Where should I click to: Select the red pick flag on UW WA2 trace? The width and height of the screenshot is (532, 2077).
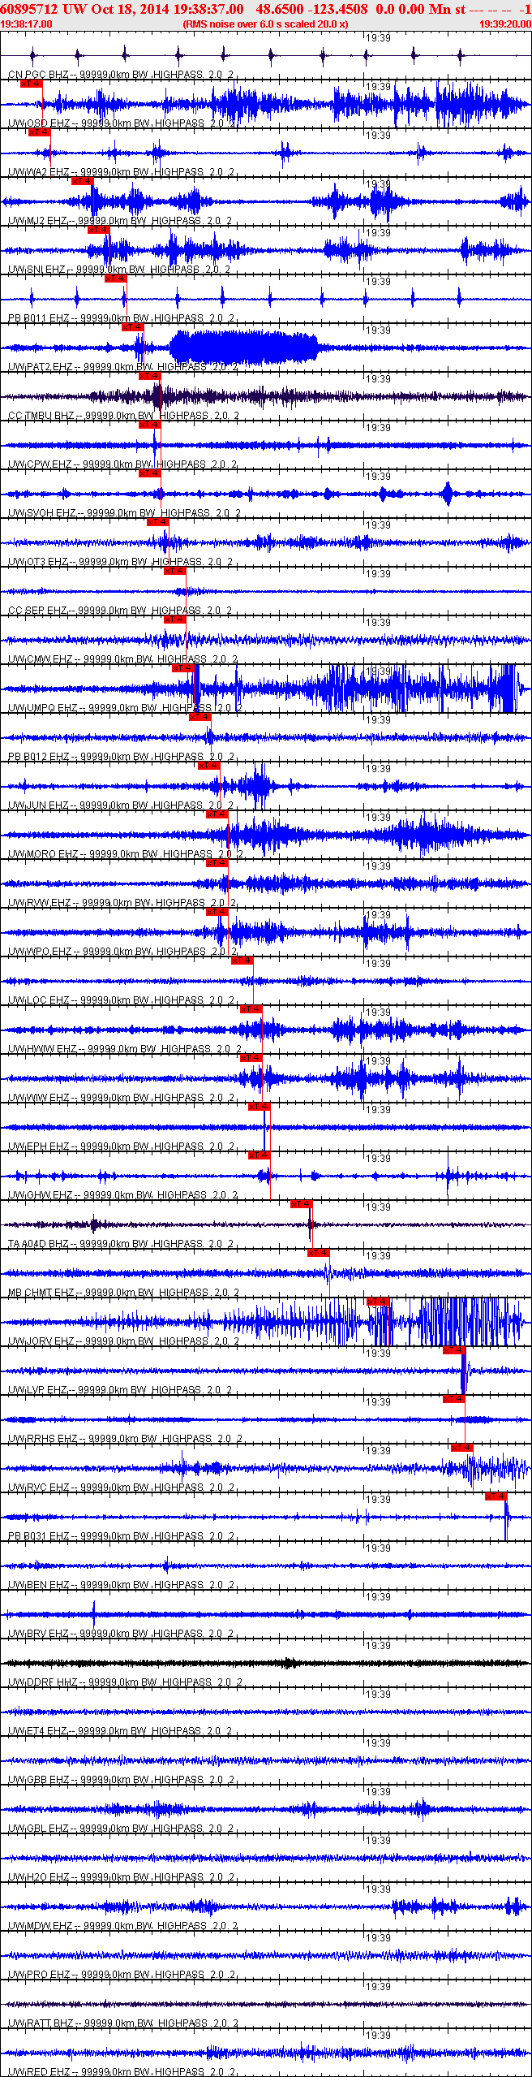pyautogui.click(x=39, y=132)
